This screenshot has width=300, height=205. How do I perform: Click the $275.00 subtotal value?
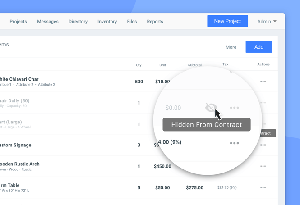[x=194, y=187]
